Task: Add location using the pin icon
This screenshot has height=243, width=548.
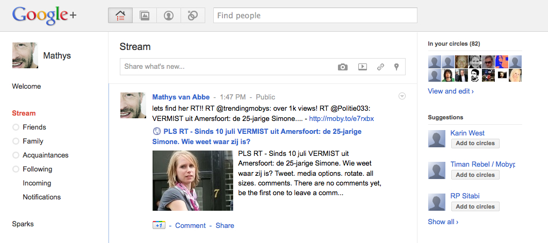Action: pyautogui.click(x=396, y=67)
